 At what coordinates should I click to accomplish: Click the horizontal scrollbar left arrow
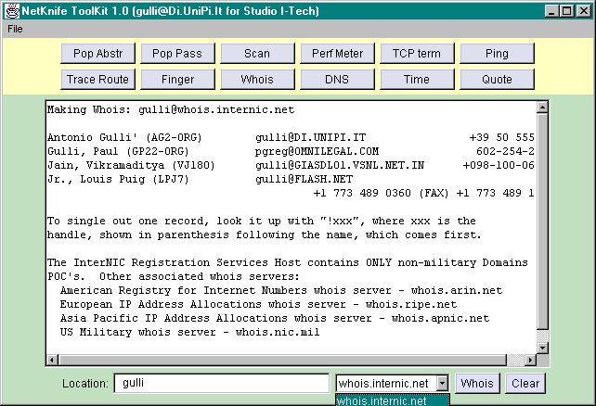[53, 360]
